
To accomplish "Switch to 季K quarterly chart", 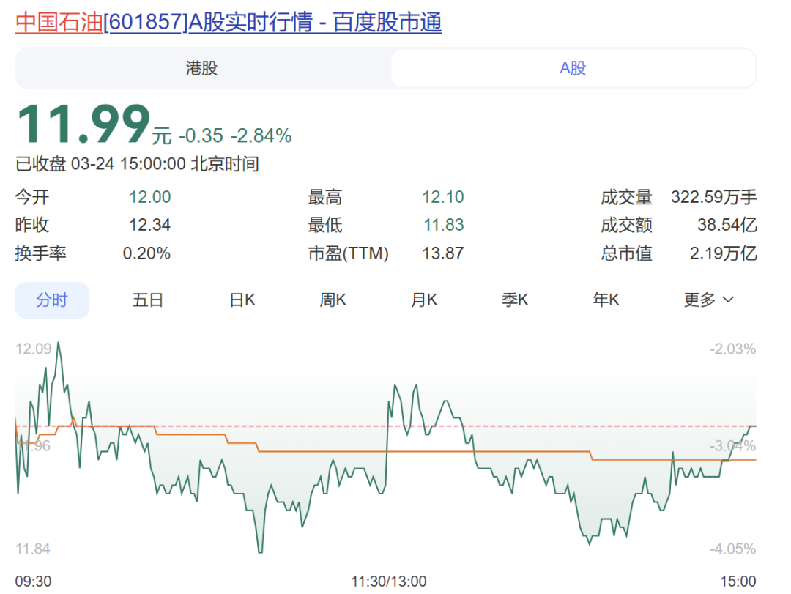I will tap(515, 300).
